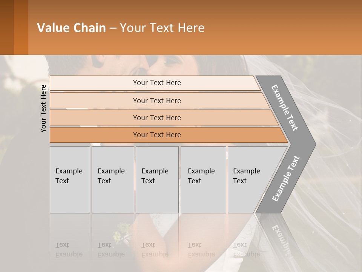Click the reflected arrow text at the bottom
Viewport: 362px width, 272px height.
coord(280,238)
